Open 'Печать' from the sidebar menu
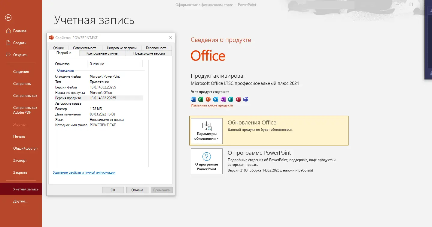 coord(19,136)
